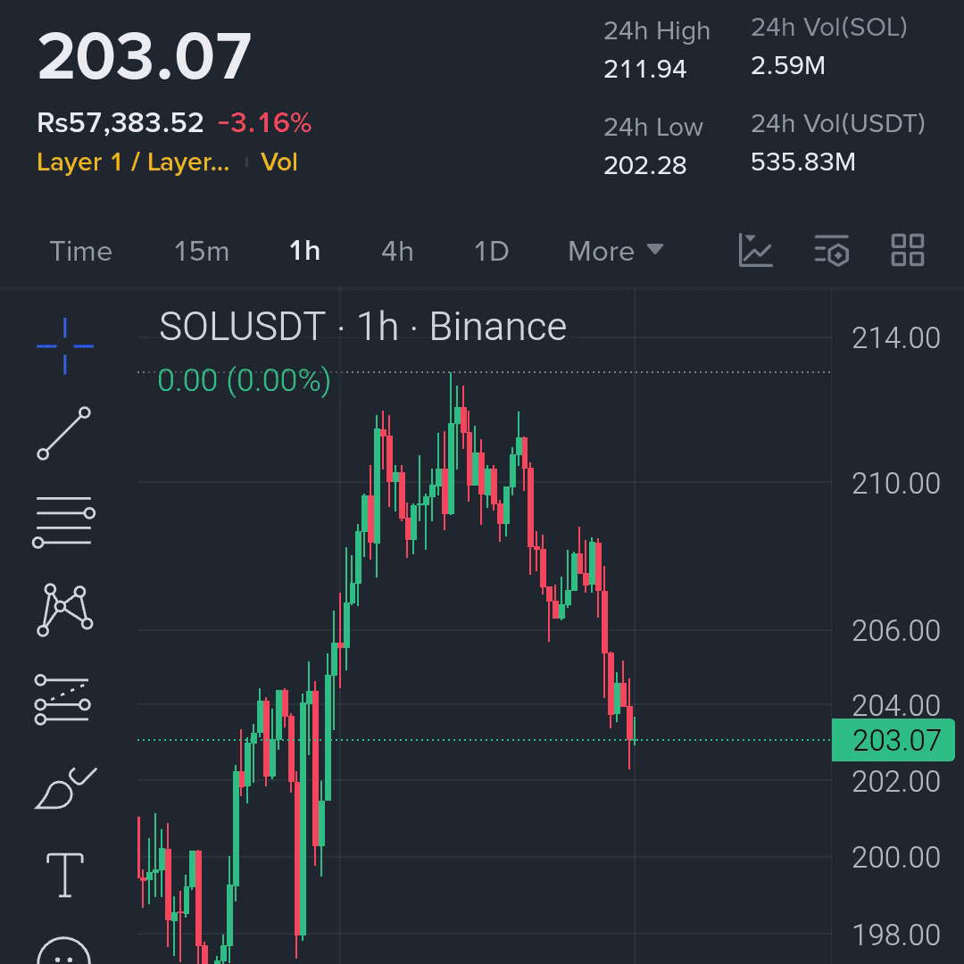Expand the More timeframes dropdown
964x964 pixels.
[615, 251]
